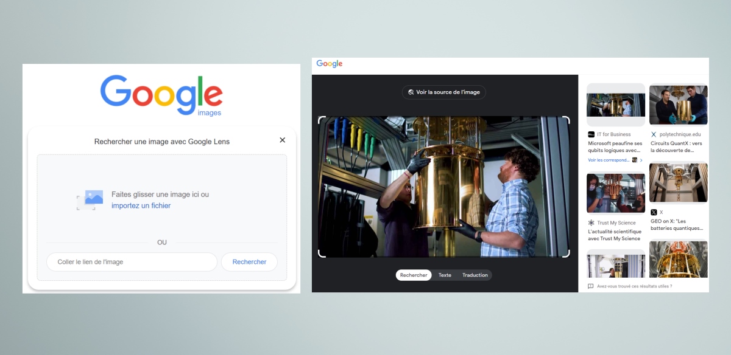Close the Google Lens search dialog
Viewport: 731px width, 355px height.
click(282, 140)
